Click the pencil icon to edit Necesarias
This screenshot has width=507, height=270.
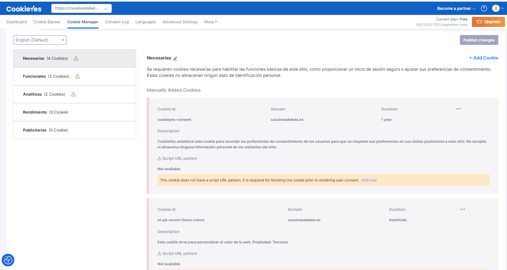pos(175,58)
